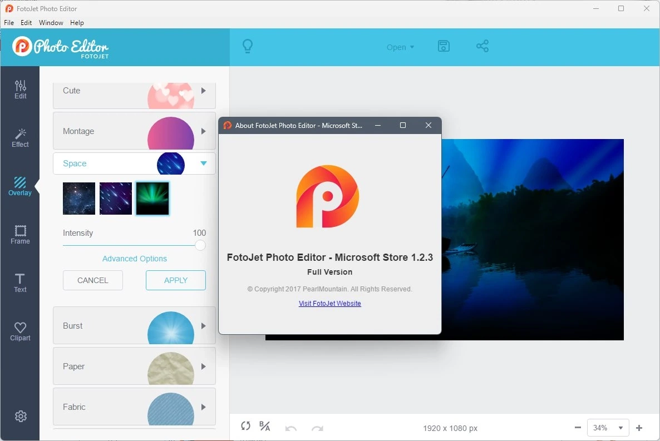Open the Open dropdown in top bar
The image size is (660, 441).
tap(400, 47)
